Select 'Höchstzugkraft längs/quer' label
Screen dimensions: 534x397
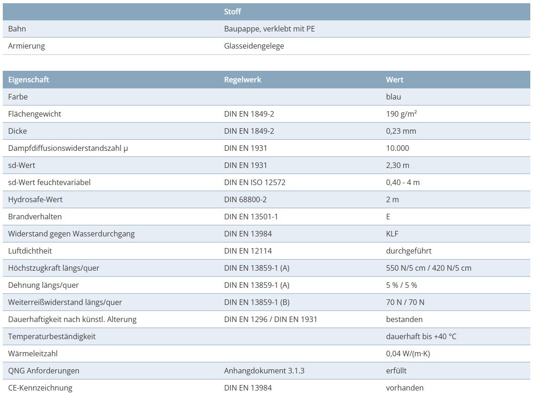pos(54,268)
